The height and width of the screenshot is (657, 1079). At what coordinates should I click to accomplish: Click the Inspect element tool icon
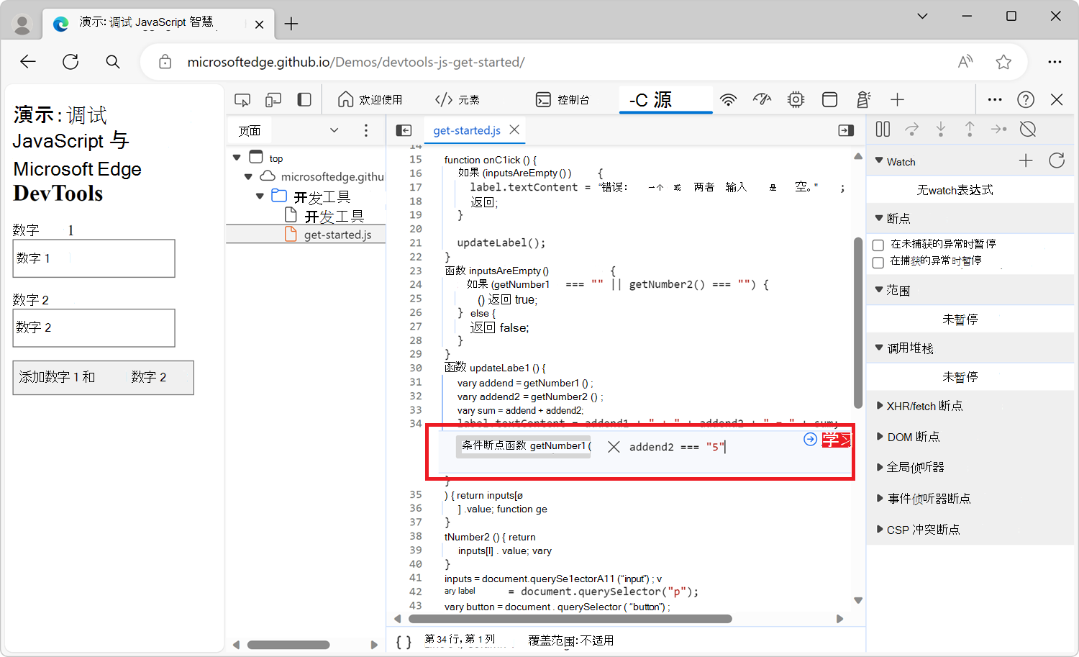(242, 100)
